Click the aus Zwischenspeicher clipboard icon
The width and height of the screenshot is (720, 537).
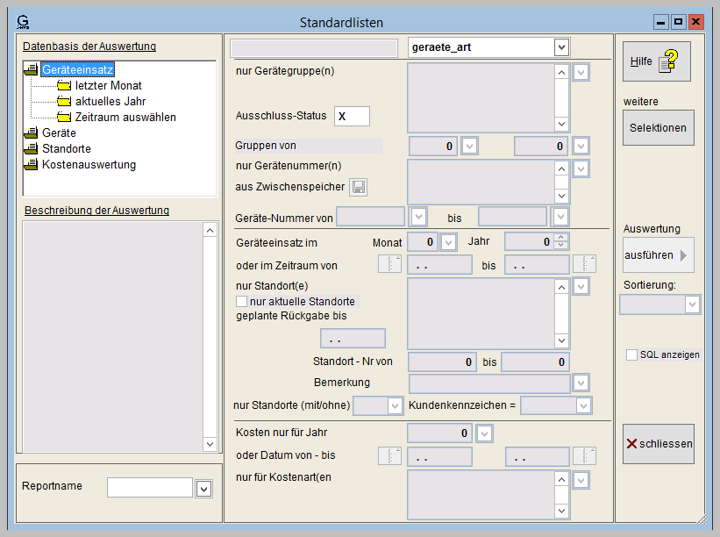[359, 186]
